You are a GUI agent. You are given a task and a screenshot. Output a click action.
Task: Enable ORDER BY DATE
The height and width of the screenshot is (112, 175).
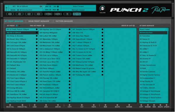point(134,26)
